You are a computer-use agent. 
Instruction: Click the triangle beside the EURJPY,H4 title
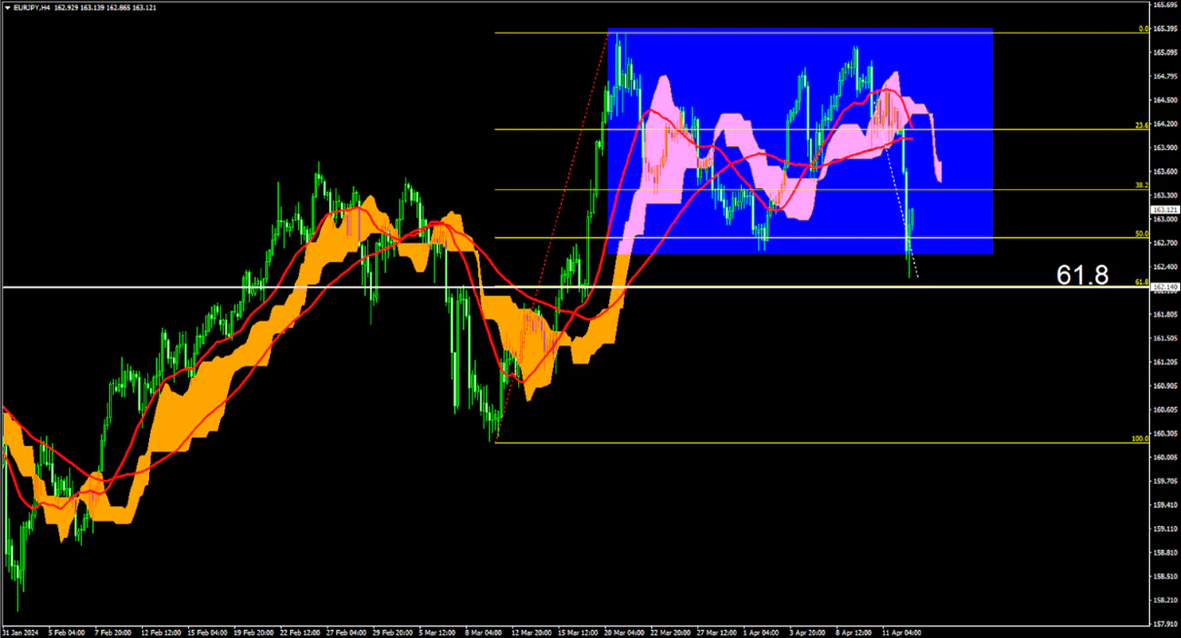6,6
